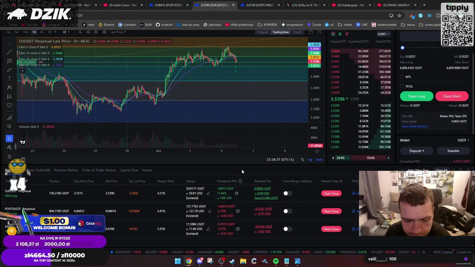
Task: Open chart settings gear in toolbar
Action: tap(88, 32)
